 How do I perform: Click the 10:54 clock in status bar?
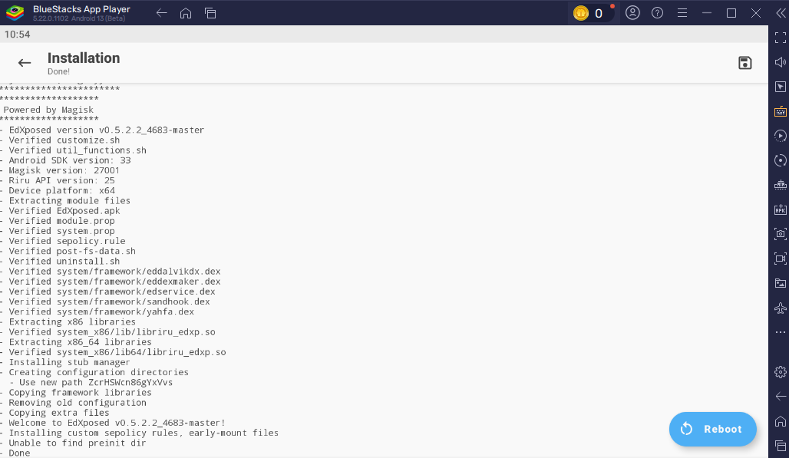tap(17, 35)
